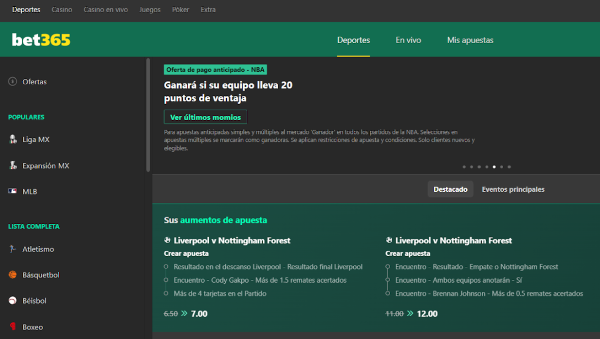
Task: Open MLB in the sidebar
Action: point(30,191)
